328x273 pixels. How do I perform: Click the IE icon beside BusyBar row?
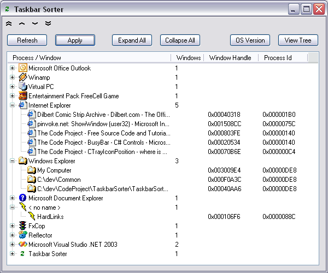tap(32, 143)
